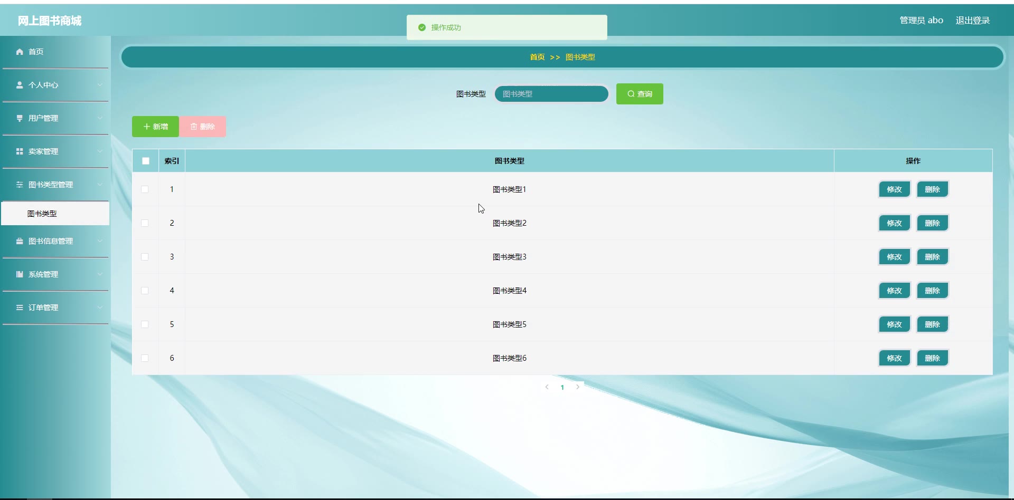The height and width of the screenshot is (500, 1014).
Task: Click the sliders icon beside 图书类型管理
Action: click(20, 185)
